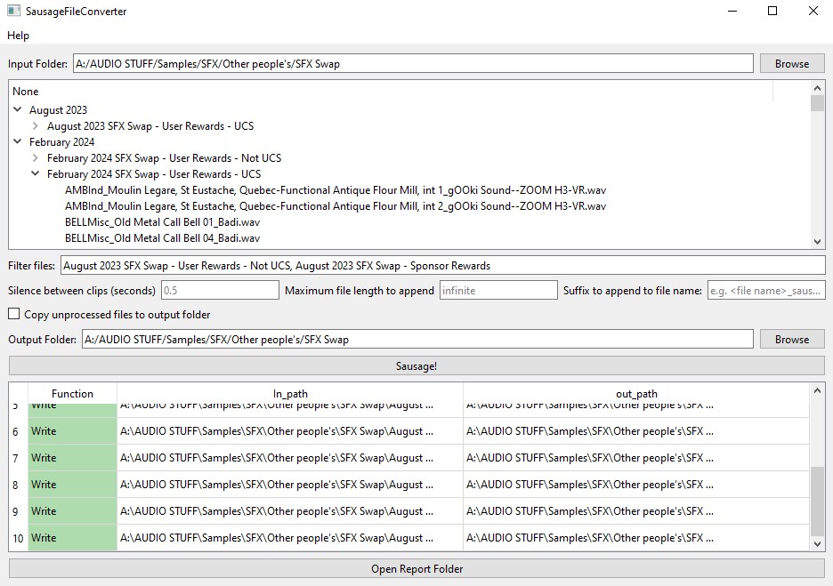Screen dimensions: 833x586
Task: Click Write cell in row 7
Action: pyautogui.click(x=72, y=458)
